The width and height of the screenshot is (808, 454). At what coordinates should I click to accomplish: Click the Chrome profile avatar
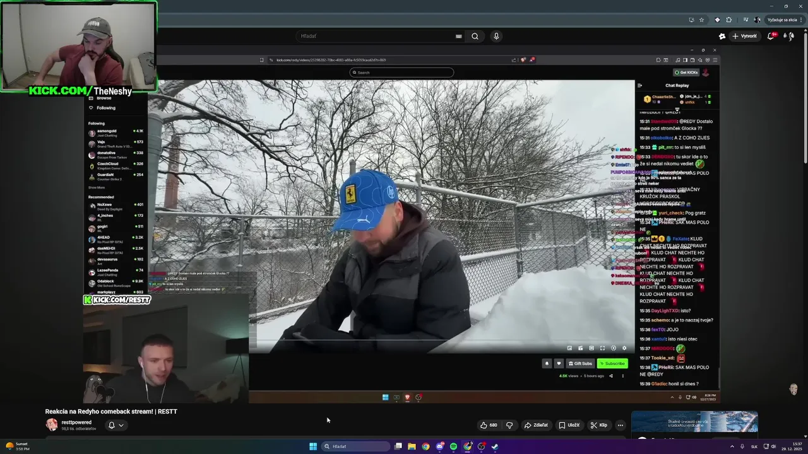[757, 20]
